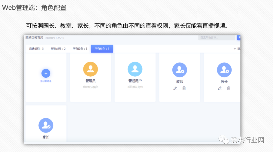Image resolution: width=273 pixels, height=152 pixels.
Task: Open the 园长 role avatar icon
Action: pyautogui.click(x=224, y=70)
